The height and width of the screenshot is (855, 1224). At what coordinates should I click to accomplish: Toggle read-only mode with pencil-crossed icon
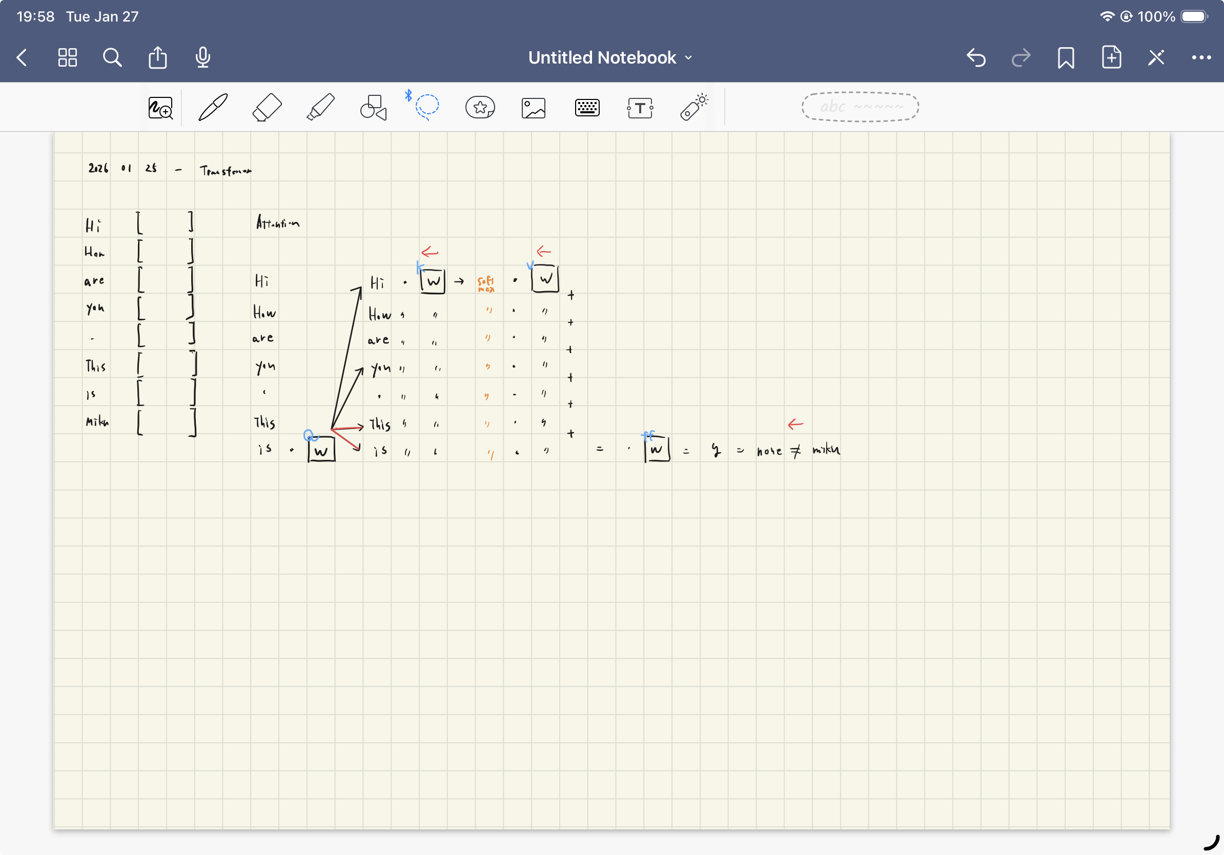click(x=1156, y=57)
